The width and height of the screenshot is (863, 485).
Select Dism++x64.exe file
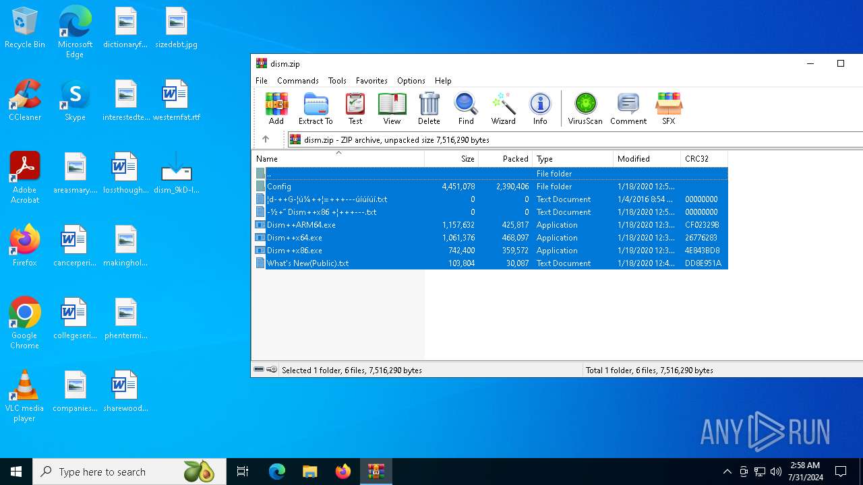pos(491,238)
